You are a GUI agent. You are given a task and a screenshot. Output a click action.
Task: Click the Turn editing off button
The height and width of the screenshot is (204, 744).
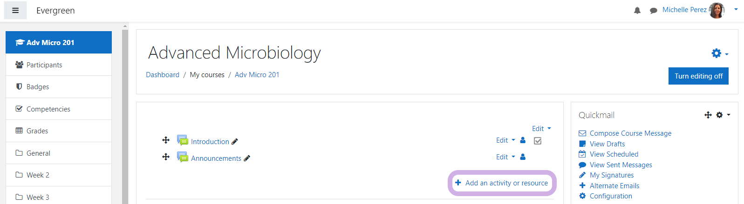pos(698,76)
